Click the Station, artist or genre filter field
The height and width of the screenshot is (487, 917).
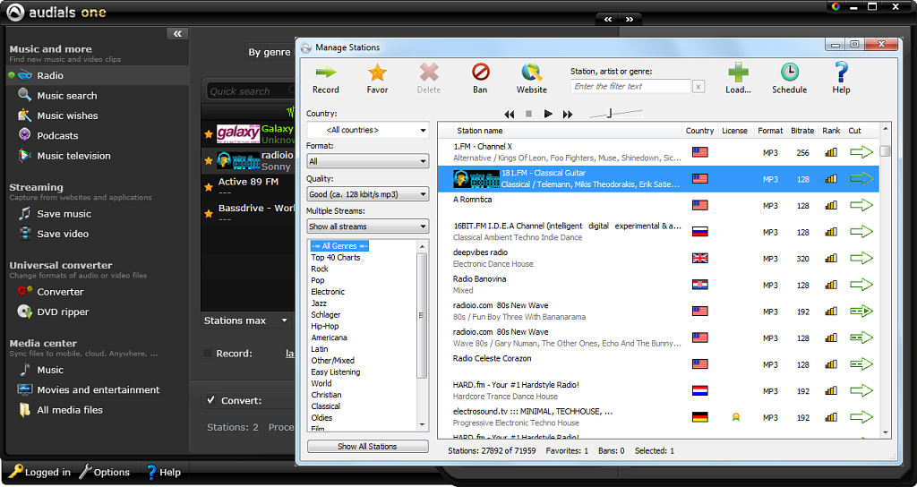[x=630, y=87]
